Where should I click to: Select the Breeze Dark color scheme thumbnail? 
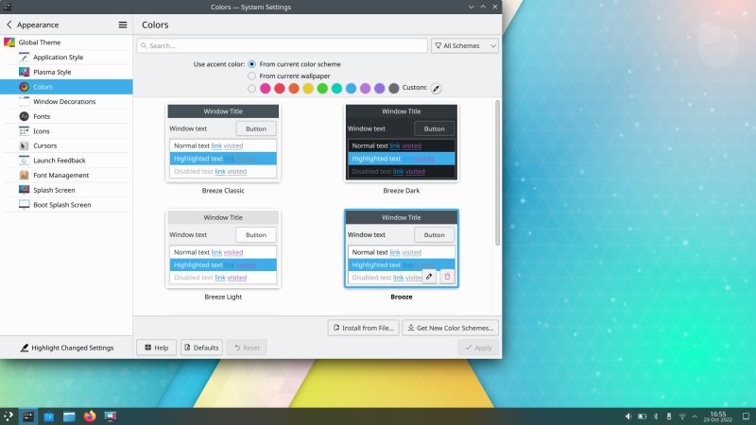(x=401, y=142)
